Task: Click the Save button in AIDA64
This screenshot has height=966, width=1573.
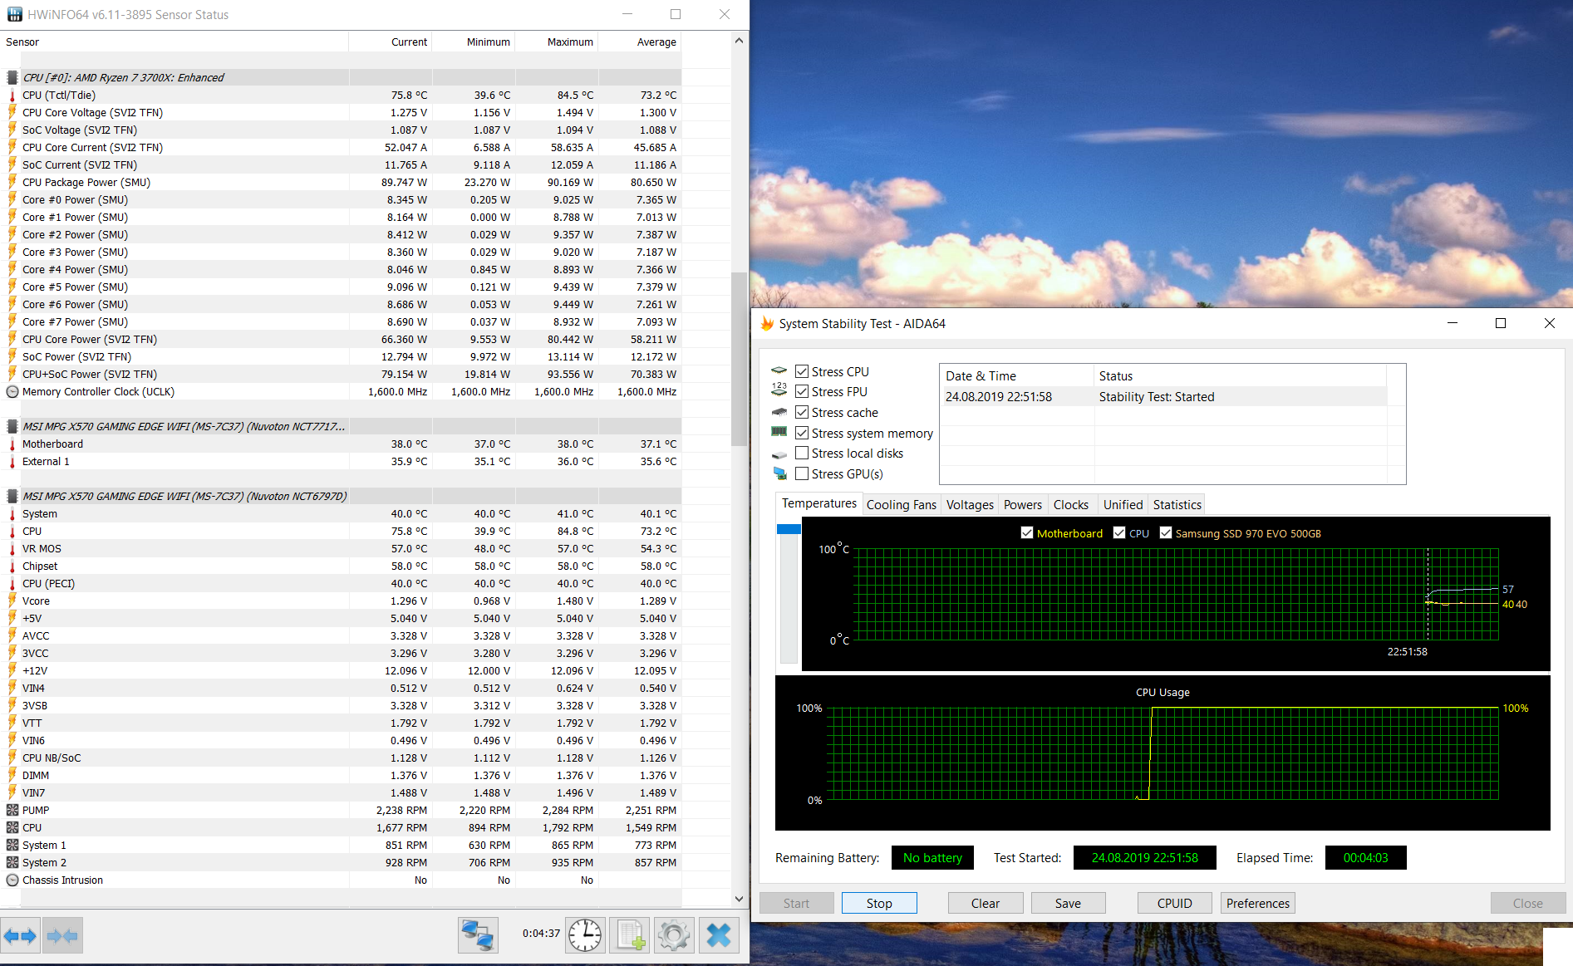Action: pos(1069,903)
